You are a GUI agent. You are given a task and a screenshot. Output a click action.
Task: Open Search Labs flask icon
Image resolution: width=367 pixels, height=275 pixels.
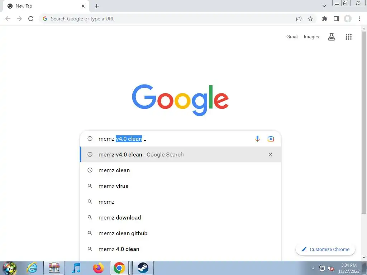coord(332,37)
